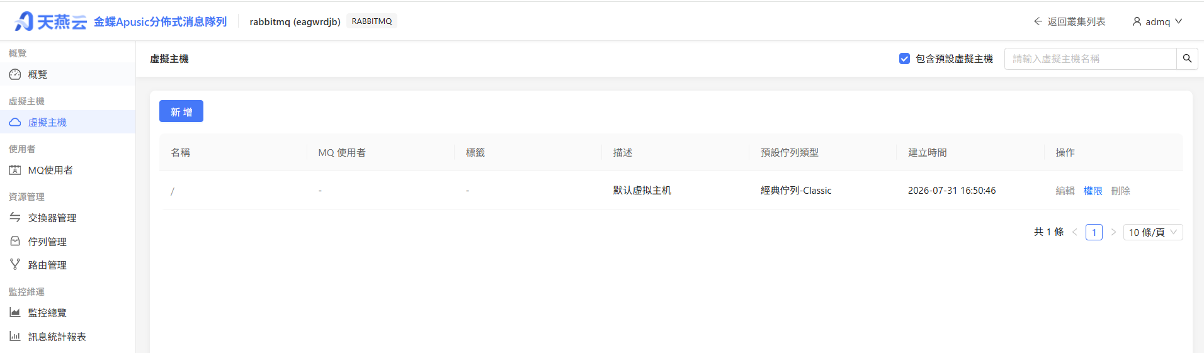Click the 交換器管理 swap arrows icon
Viewport: 1204px width, 353px height.
(x=15, y=218)
